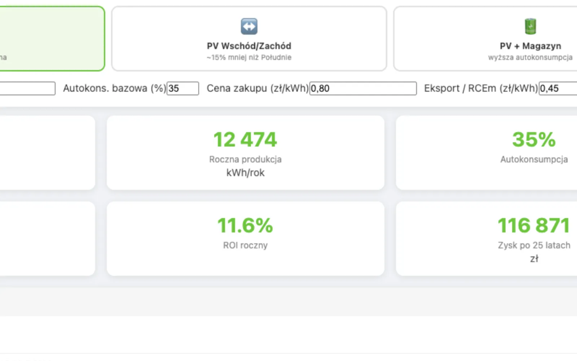This screenshot has width=577, height=361.
Task: Click the 116 871 profit value
Action: (x=534, y=226)
